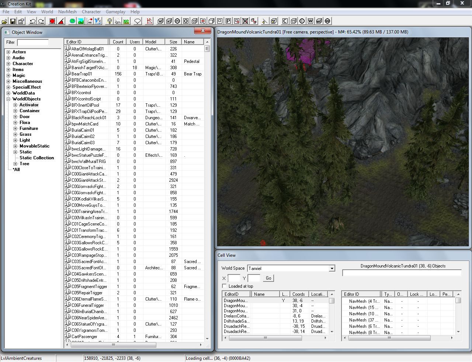
Task: Expand the Actors tree node
Action: pos(8,52)
